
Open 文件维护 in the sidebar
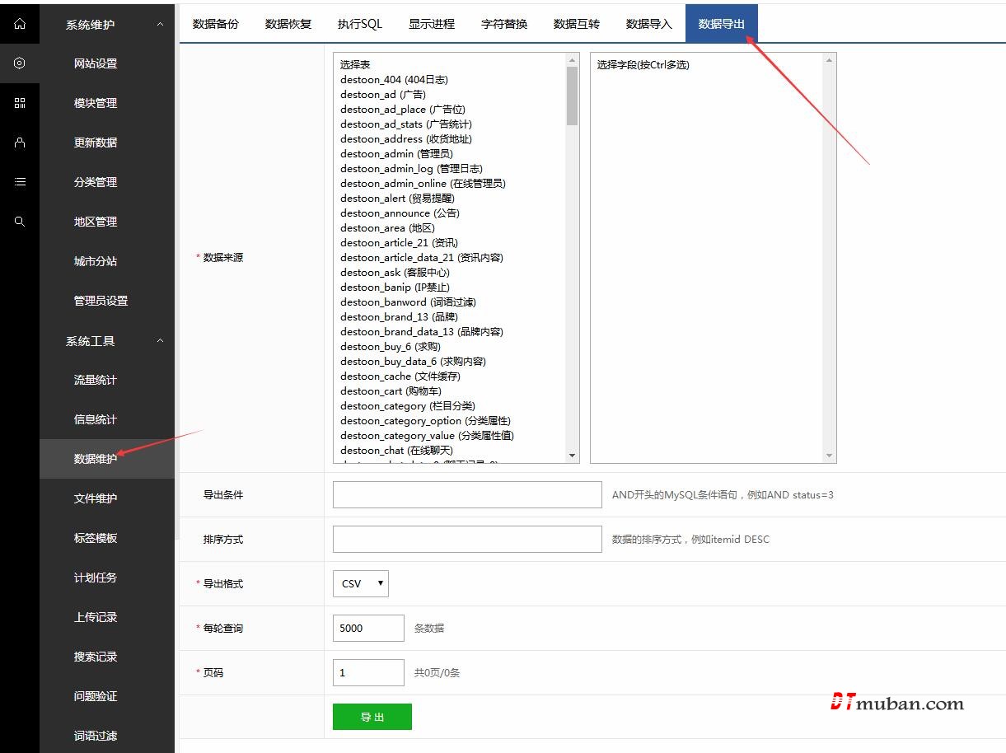[96, 498]
